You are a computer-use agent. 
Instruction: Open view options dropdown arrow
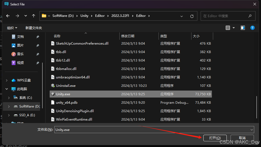pos(234,28)
